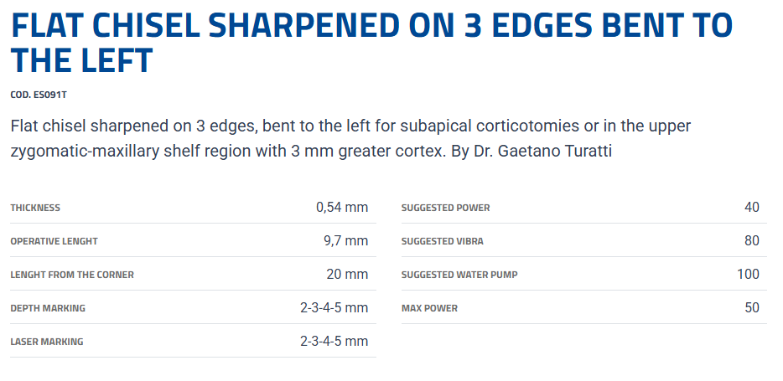Image resolution: width=783 pixels, height=381 pixels.
Task: Select the Max Power value 50
Action: pos(751,308)
